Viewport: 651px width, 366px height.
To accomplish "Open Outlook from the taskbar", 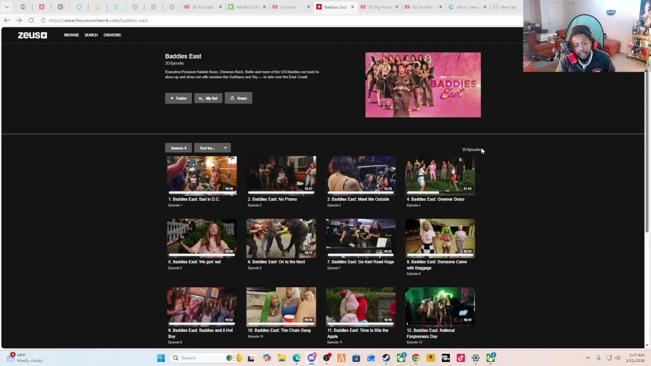I will click(371, 358).
